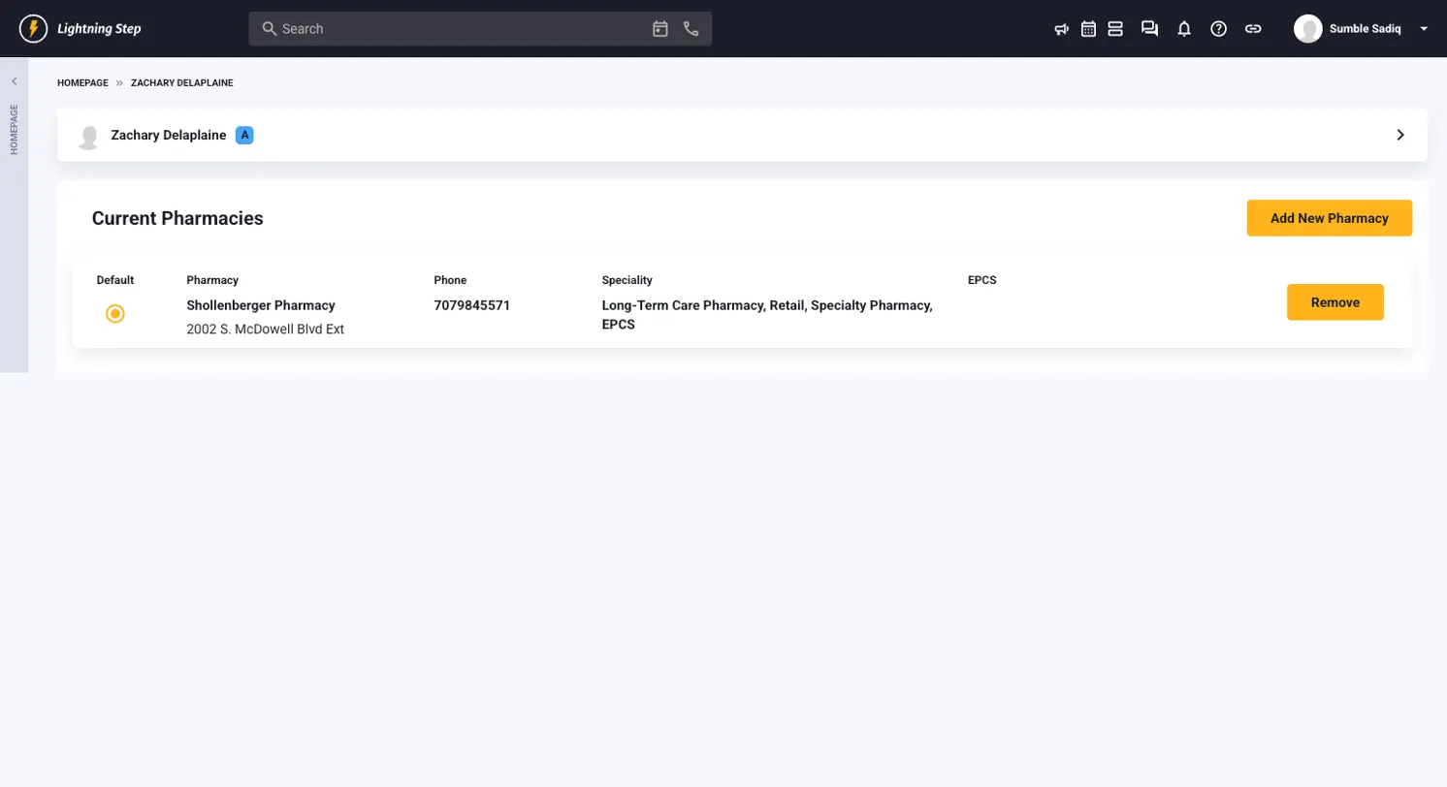The image size is (1447, 787).
Task: Remove Shollenberger Pharmacy
Action: tap(1334, 302)
